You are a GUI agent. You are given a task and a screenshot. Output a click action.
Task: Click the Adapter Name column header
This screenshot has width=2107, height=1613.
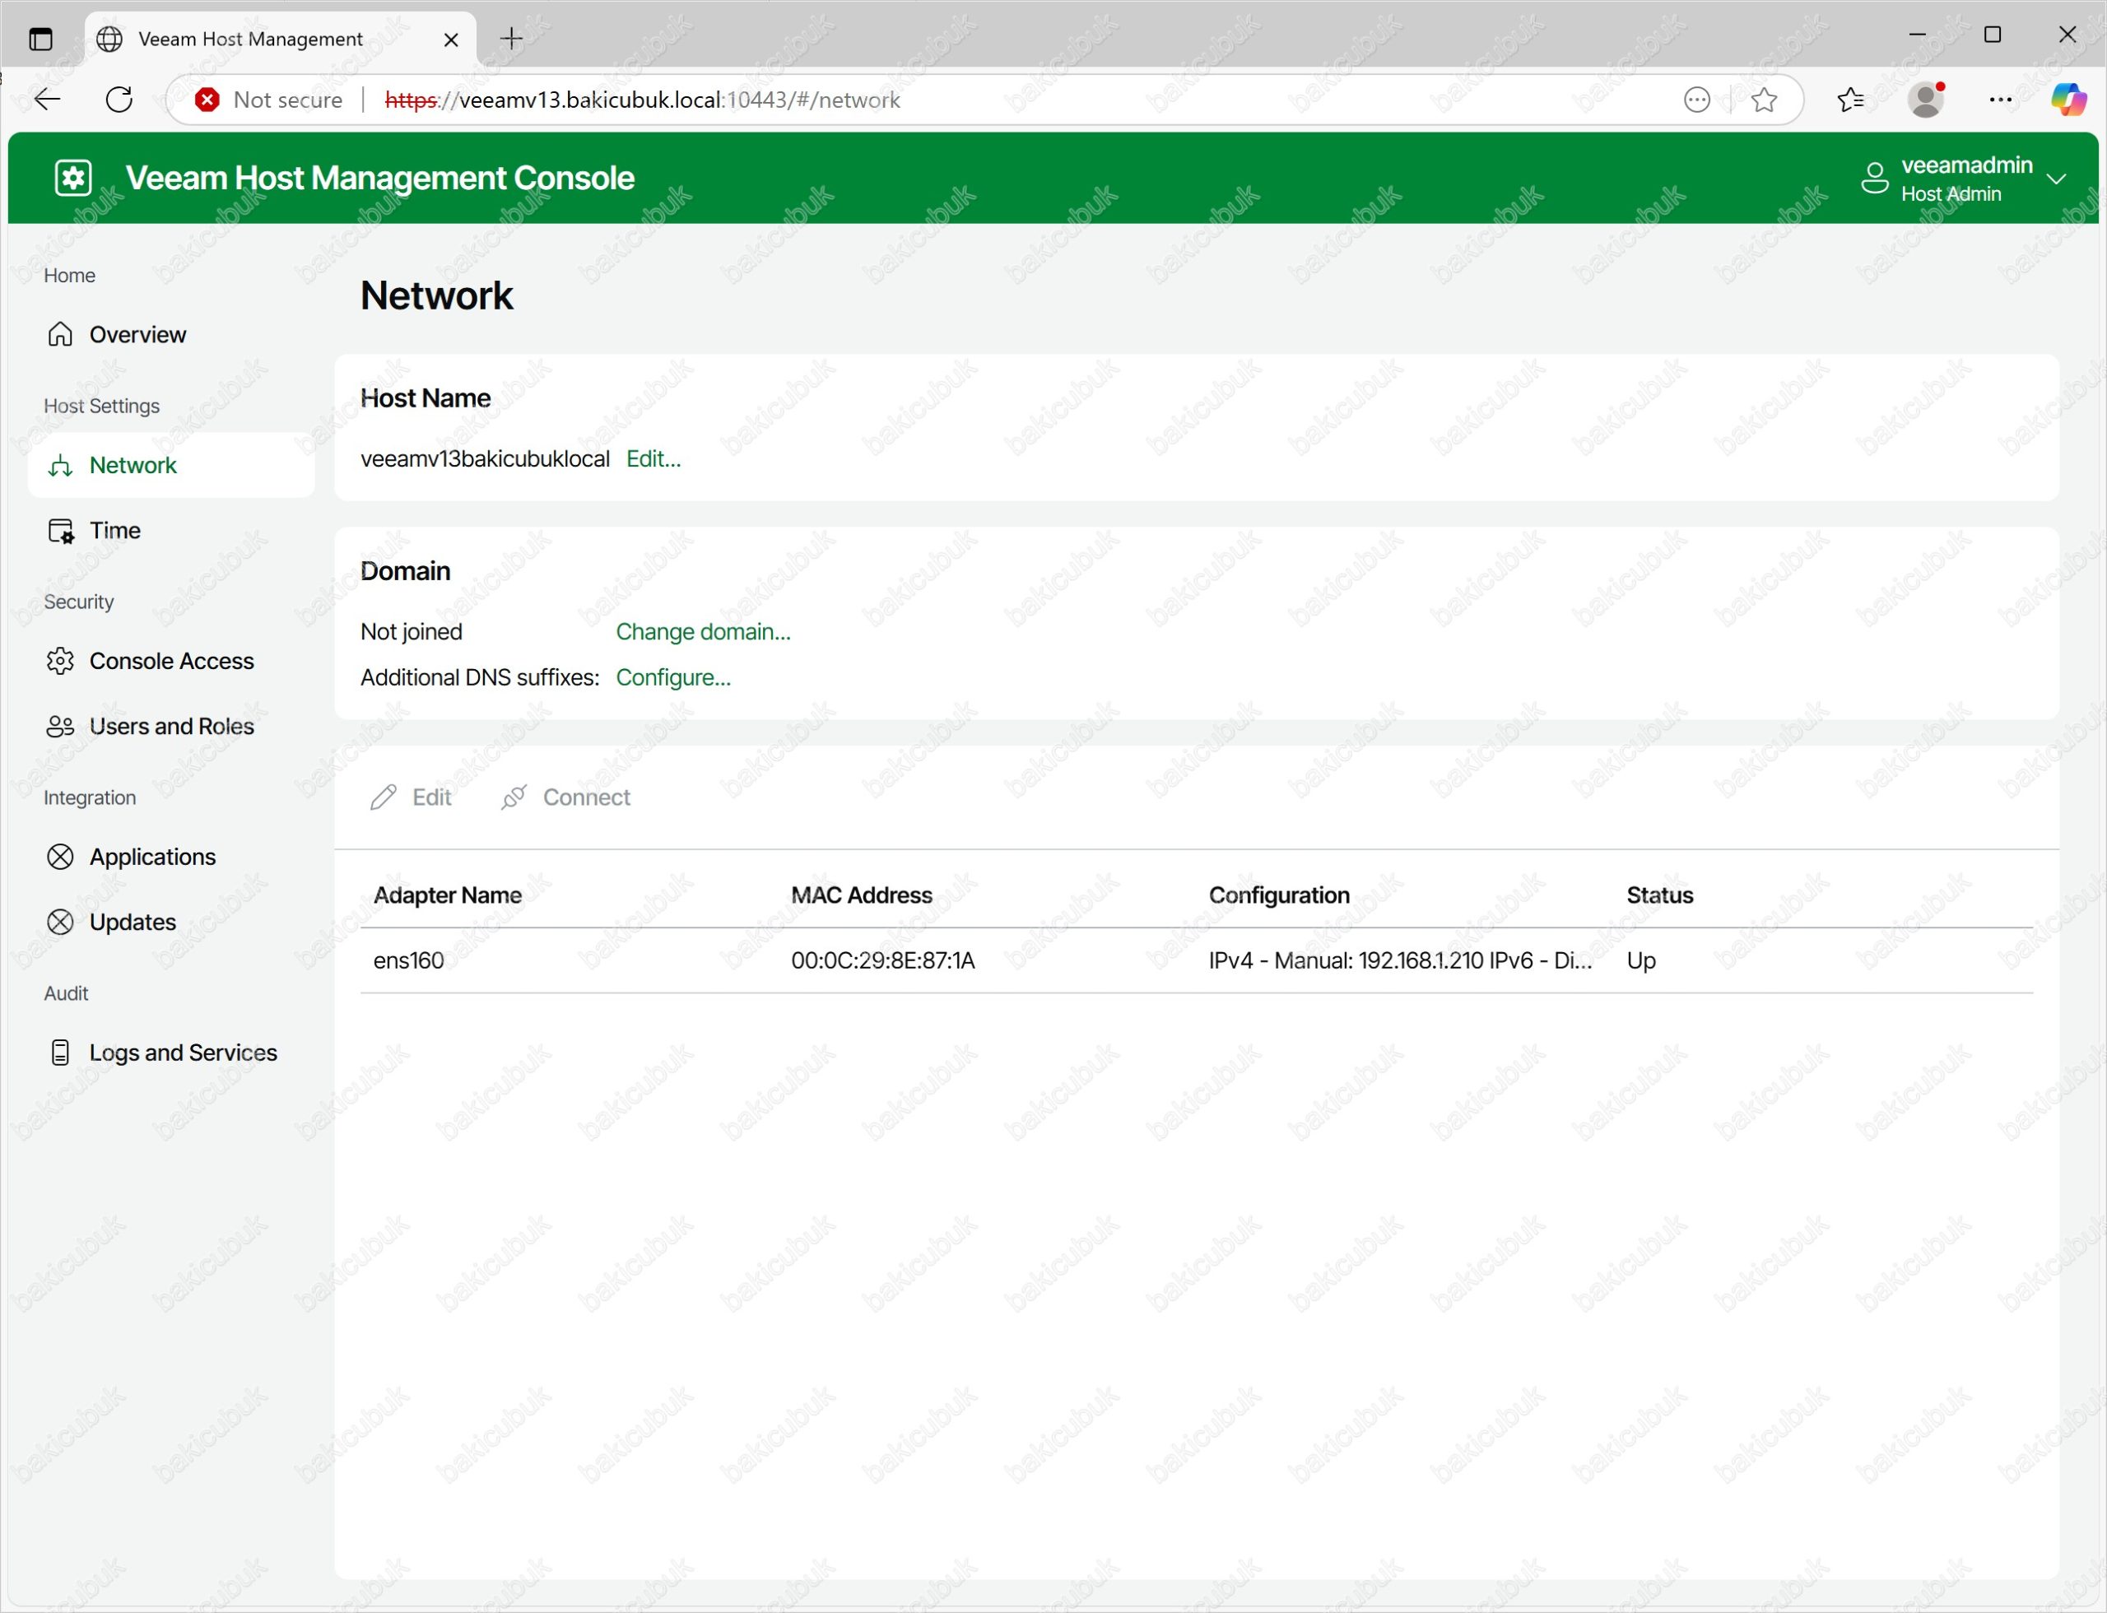click(448, 895)
